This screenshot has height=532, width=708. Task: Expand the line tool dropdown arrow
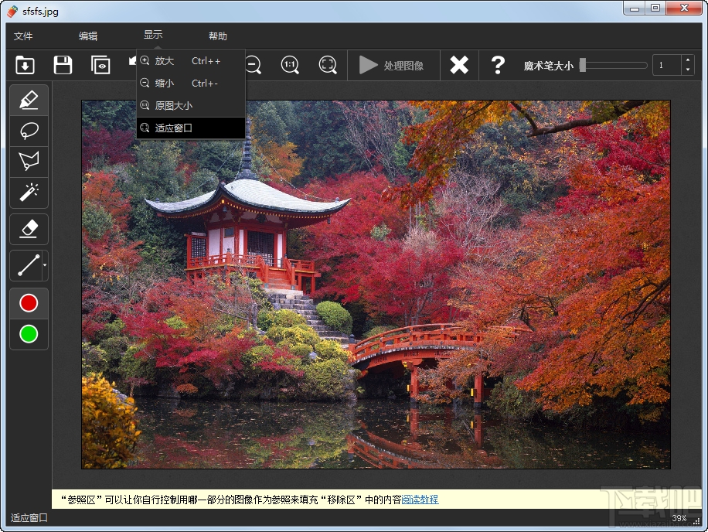pos(45,265)
